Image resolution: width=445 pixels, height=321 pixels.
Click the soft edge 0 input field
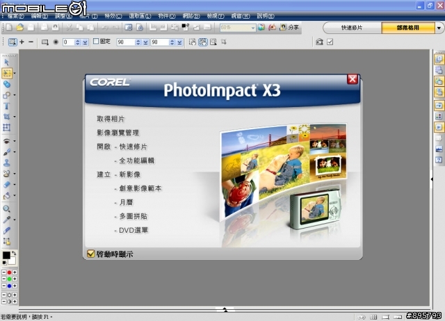69,42
